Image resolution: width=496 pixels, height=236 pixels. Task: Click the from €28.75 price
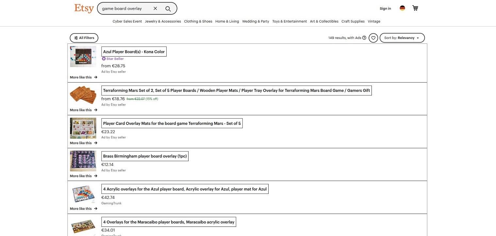pos(113,66)
